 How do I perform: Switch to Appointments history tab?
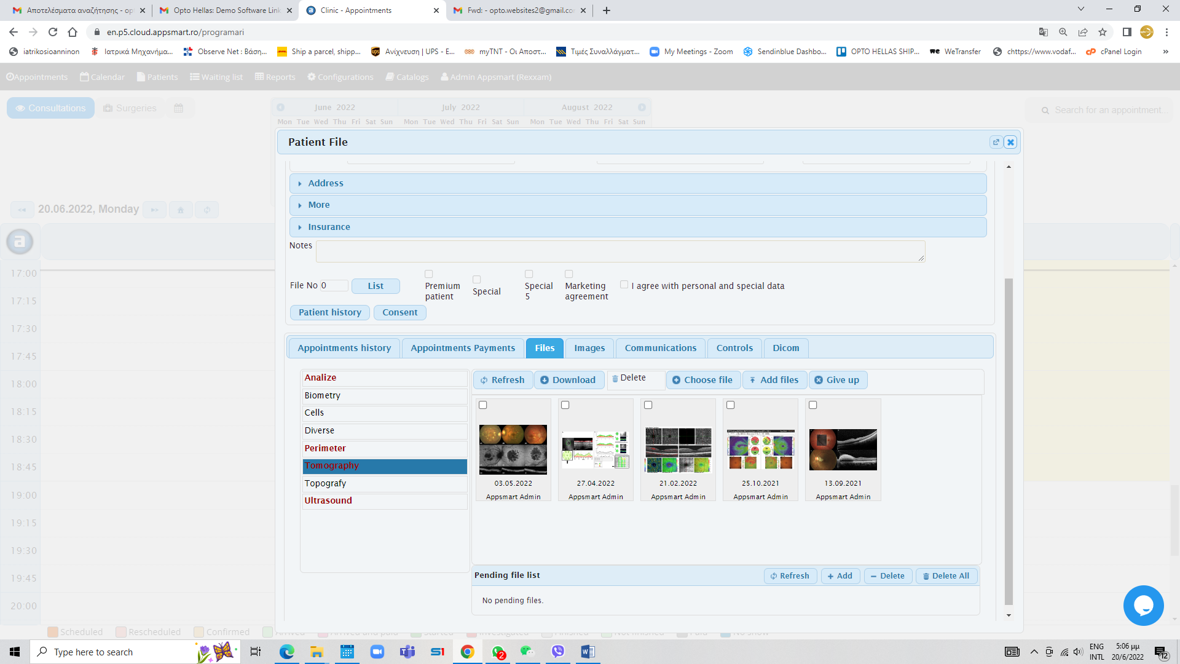(x=344, y=348)
